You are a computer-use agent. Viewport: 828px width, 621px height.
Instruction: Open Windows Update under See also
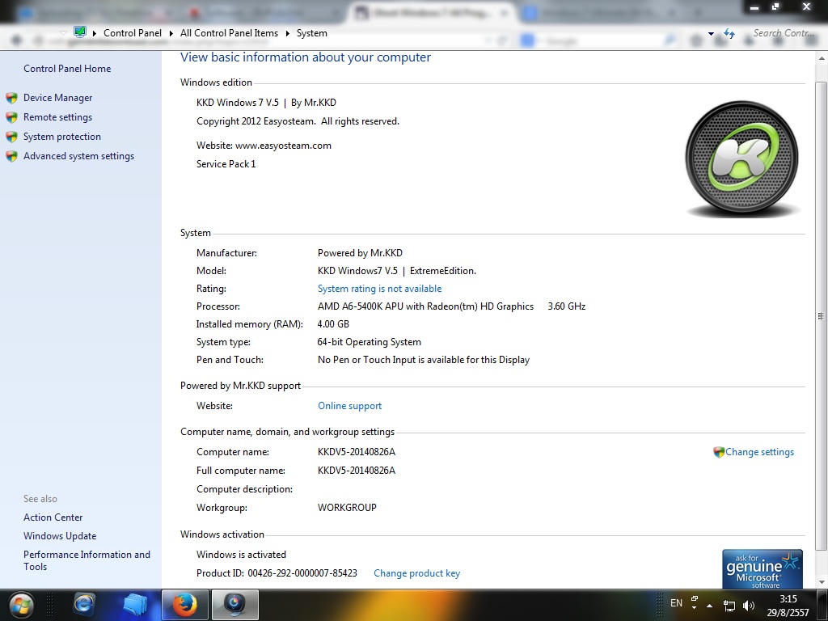(60, 536)
